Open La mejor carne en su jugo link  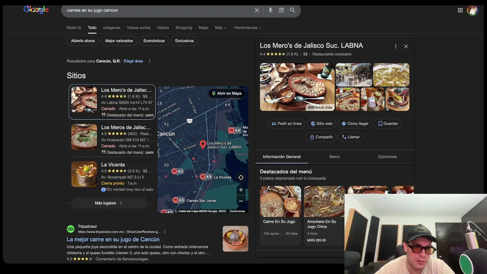tap(113, 239)
